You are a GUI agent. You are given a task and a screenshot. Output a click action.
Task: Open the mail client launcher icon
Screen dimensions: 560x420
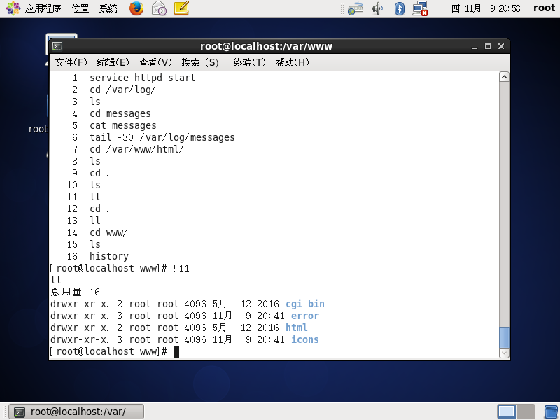click(x=159, y=8)
